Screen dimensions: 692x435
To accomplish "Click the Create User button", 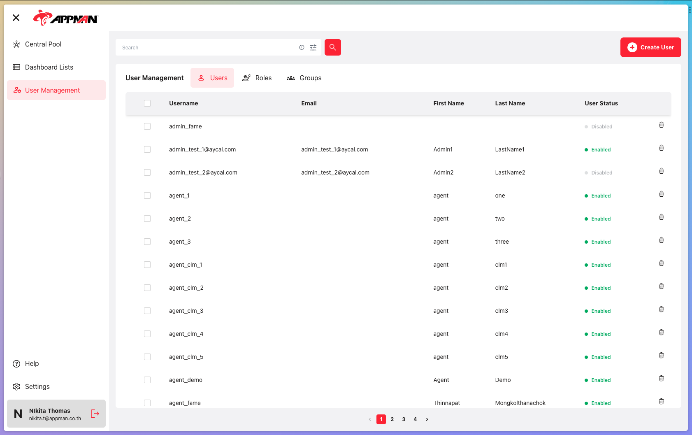I will (651, 47).
